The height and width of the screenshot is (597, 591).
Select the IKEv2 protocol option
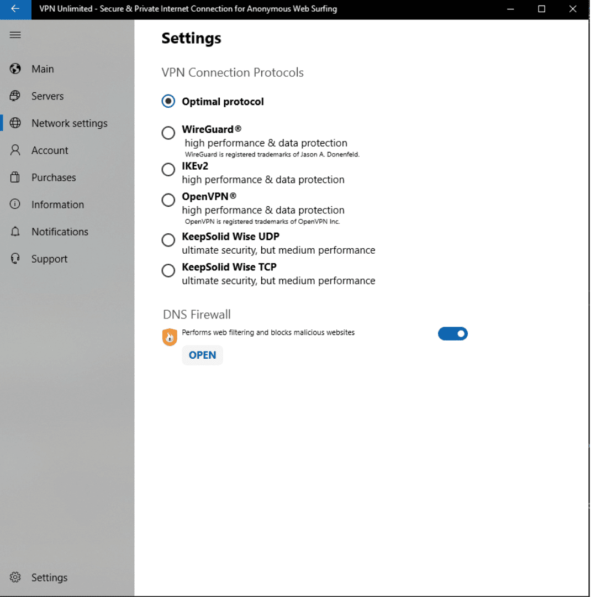[168, 170]
